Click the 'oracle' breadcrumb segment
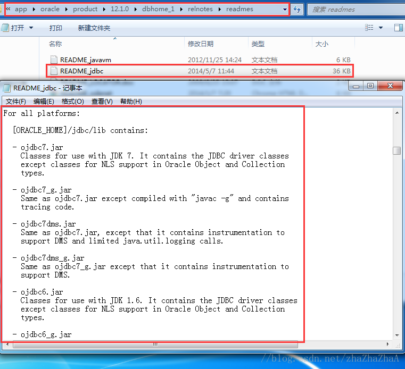The image size is (405, 369). (x=50, y=9)
